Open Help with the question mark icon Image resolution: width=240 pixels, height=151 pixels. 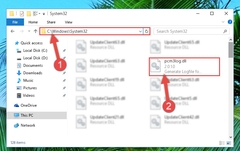click(230, 22)
